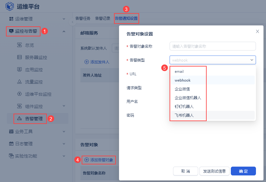
Task: Expand the 组件监控 submenu chevron
Action: [x=64, y=106]
